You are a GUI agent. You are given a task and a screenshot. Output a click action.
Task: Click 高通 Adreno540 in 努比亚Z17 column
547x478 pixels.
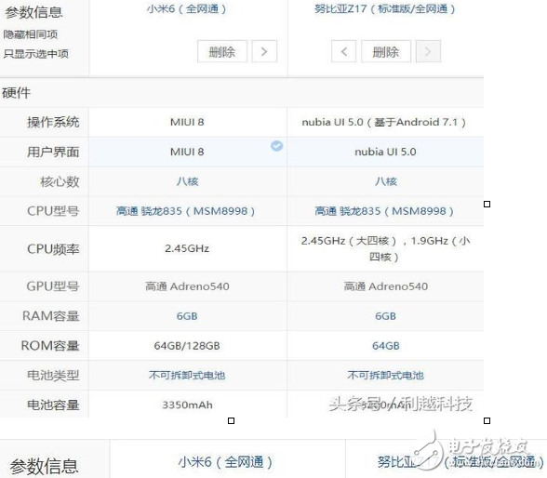click(385, 286)
